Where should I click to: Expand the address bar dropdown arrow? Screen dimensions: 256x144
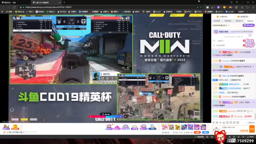point(201,7)
